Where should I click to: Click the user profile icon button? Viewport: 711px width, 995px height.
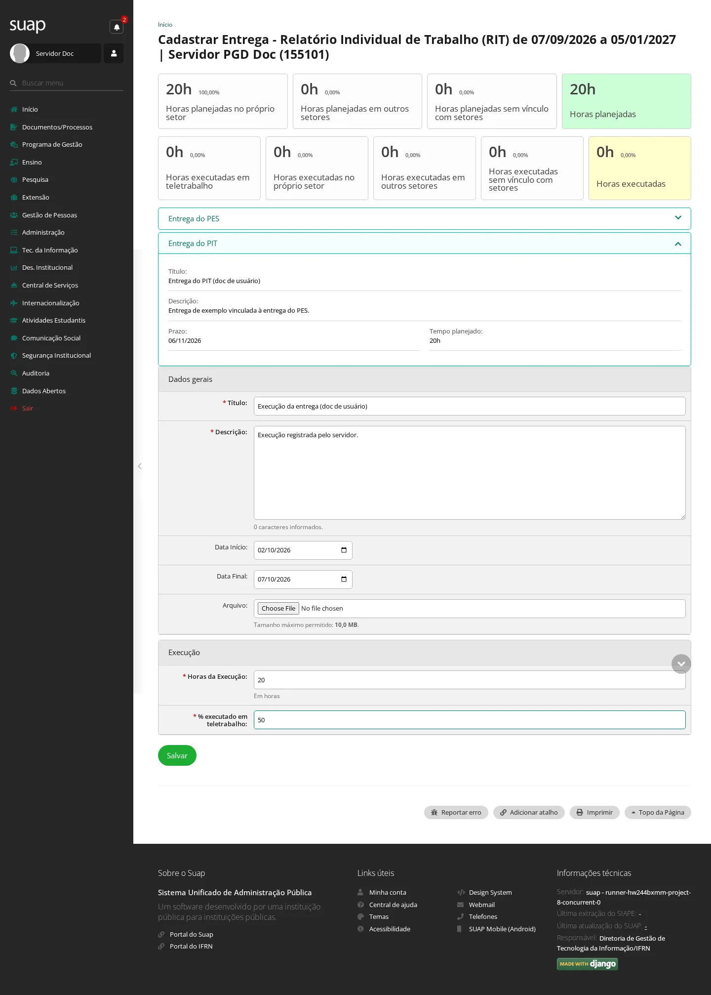[114, 53]
